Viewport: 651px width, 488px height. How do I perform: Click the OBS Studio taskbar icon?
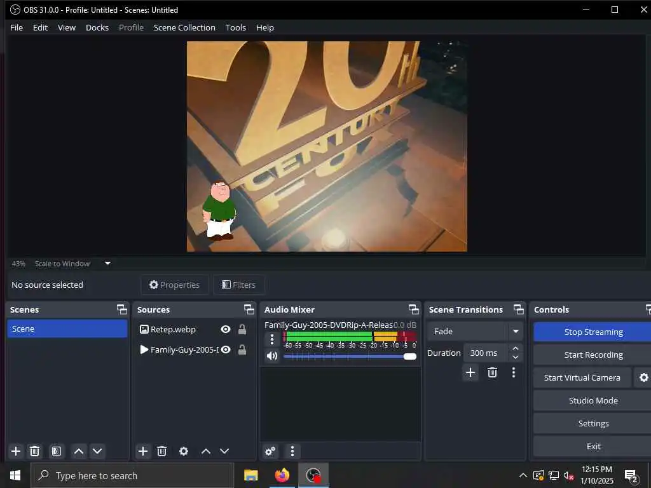(x=313, y=475)
